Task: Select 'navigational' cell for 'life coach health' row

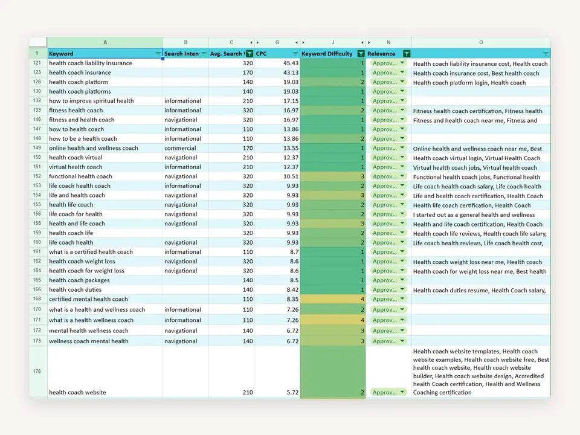Action: [x=185, y=242]
